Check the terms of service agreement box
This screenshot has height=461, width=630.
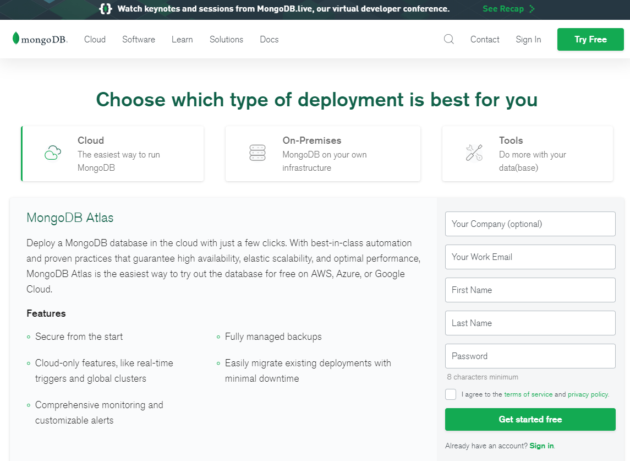click(x=451, y=394)
